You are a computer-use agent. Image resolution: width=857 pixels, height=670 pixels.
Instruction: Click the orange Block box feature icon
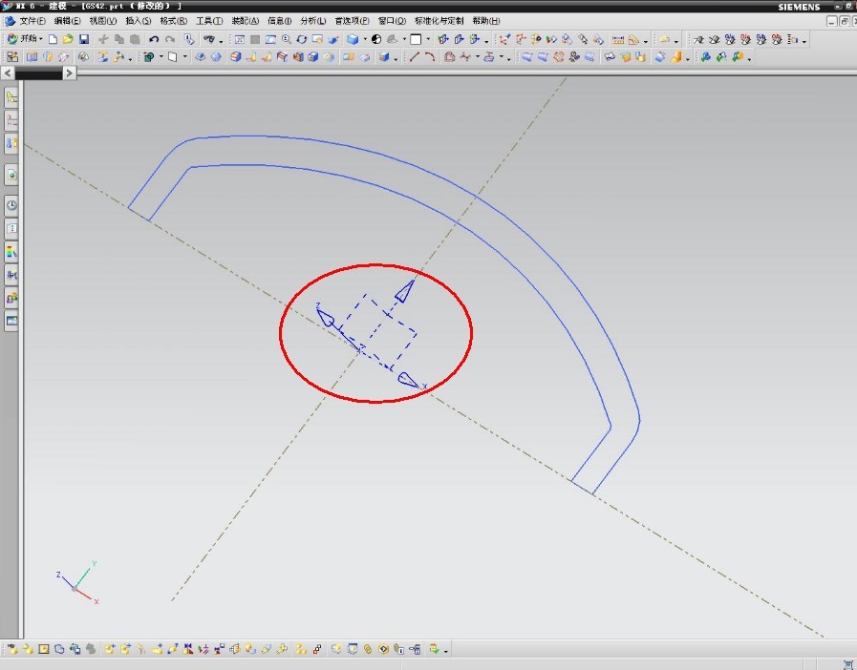click(x=236, y=57)
